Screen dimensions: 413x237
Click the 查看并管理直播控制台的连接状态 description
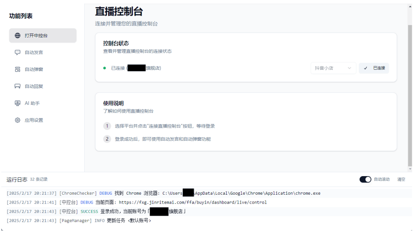pyautogui.click(x=137, y=51)
